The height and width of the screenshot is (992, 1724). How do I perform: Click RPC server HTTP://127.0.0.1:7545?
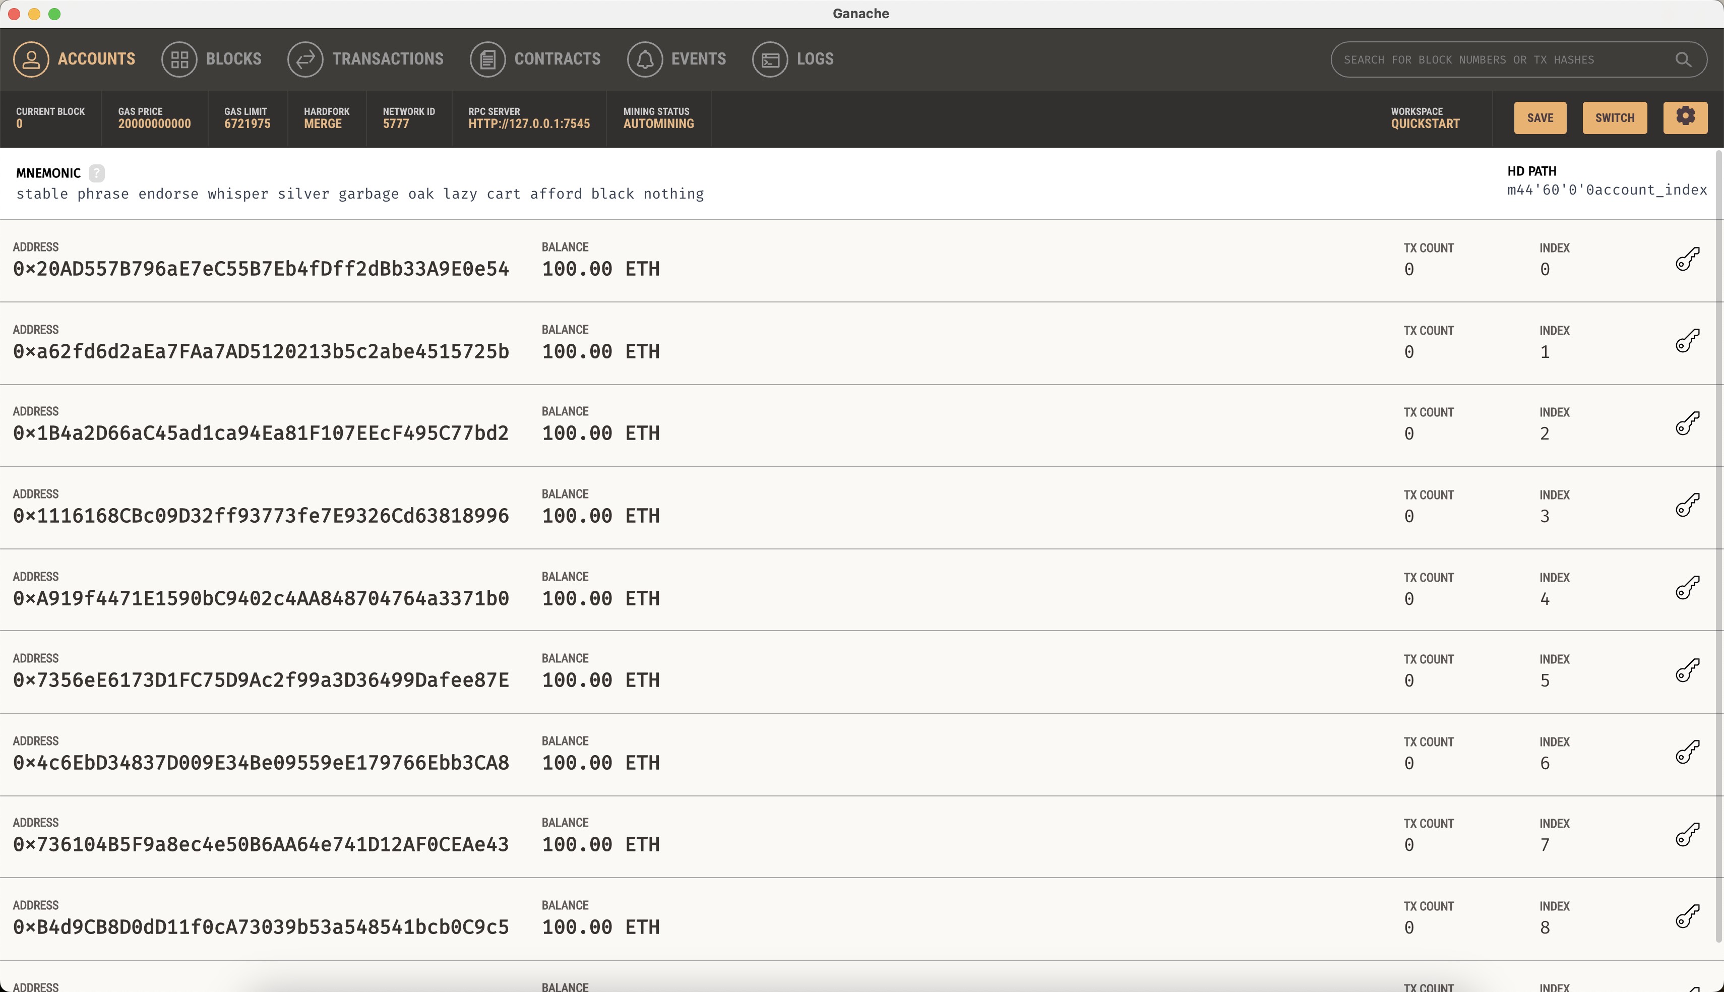coord(529,124)
